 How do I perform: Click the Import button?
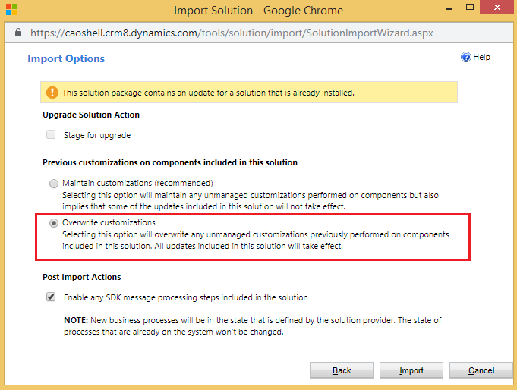[x=411, y=370]
